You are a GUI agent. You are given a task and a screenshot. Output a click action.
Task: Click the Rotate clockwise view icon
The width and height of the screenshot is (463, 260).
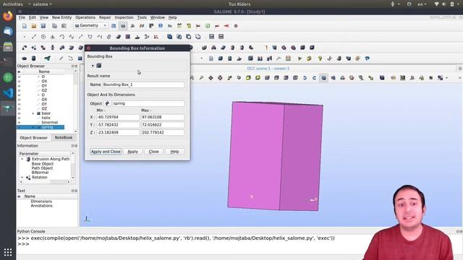coord(314,78)
